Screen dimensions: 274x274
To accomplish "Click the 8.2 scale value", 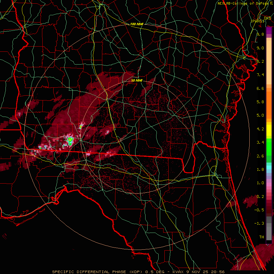I will click(x=260, y=61).
